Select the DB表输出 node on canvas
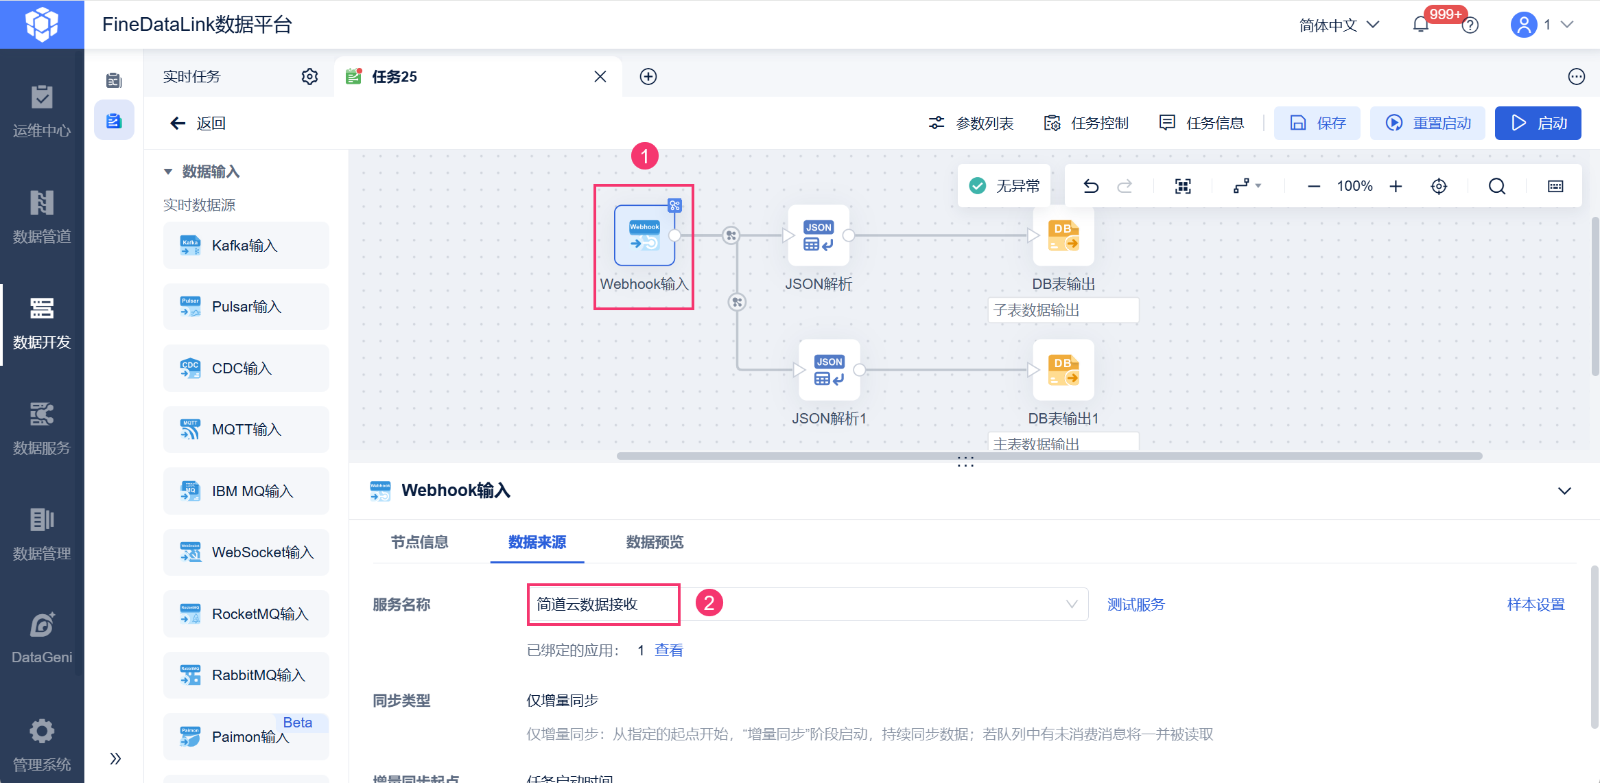1600x783 pixels. (1063, 235)
